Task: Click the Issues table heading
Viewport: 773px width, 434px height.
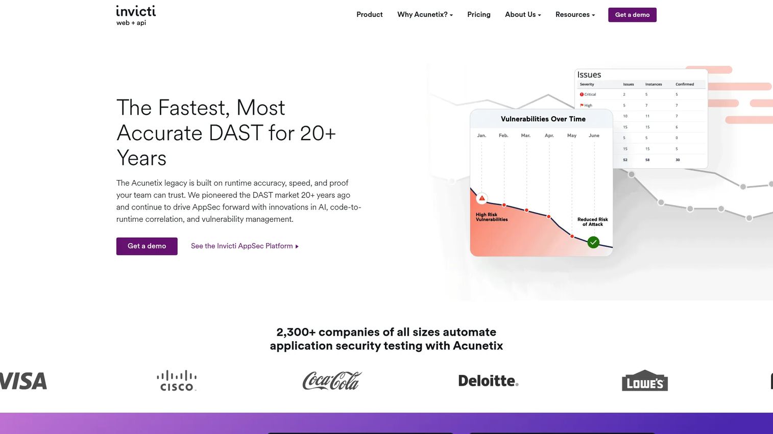Action: click(589, 75)
